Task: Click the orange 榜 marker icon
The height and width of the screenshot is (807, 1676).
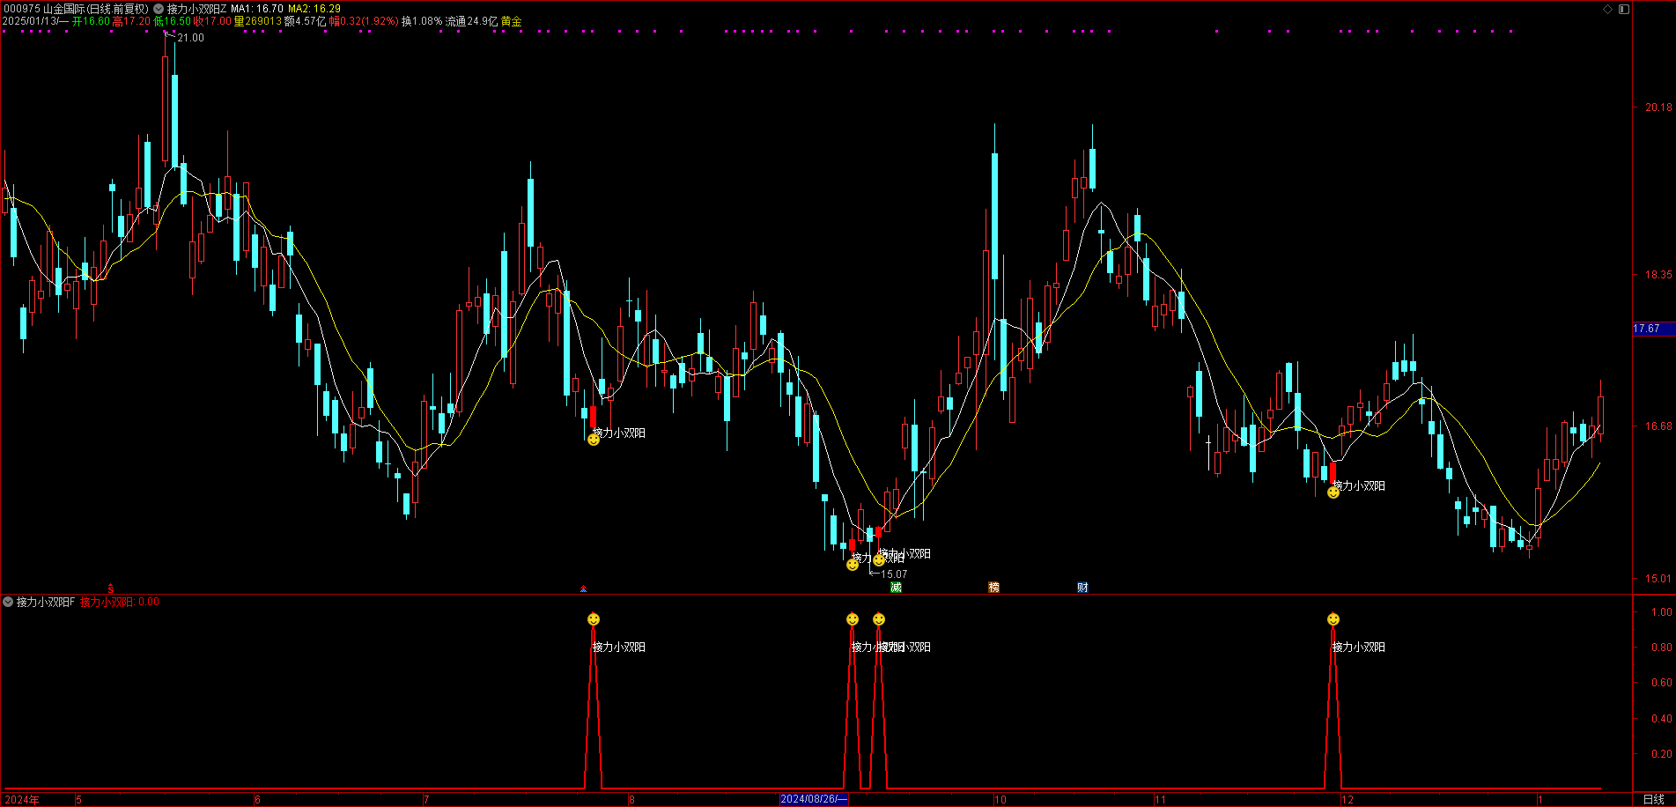Action: (993, 588)
